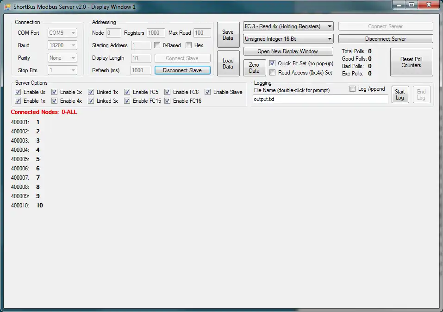Check the Log Append checkbox
443x312 pixels.
point(352,89)
